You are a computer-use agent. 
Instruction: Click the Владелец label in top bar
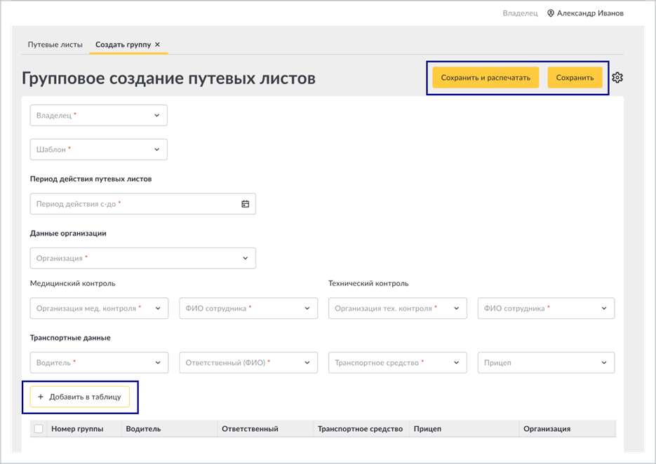[520, 13]
